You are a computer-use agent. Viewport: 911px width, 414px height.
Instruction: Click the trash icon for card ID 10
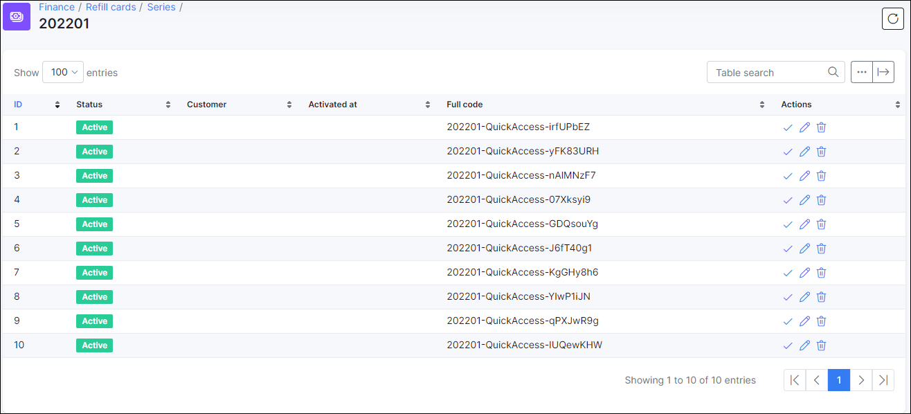click(x=821, y=345)
